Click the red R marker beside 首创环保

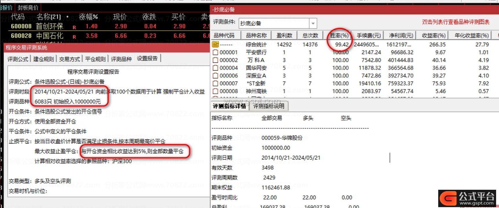pos(74,28)
